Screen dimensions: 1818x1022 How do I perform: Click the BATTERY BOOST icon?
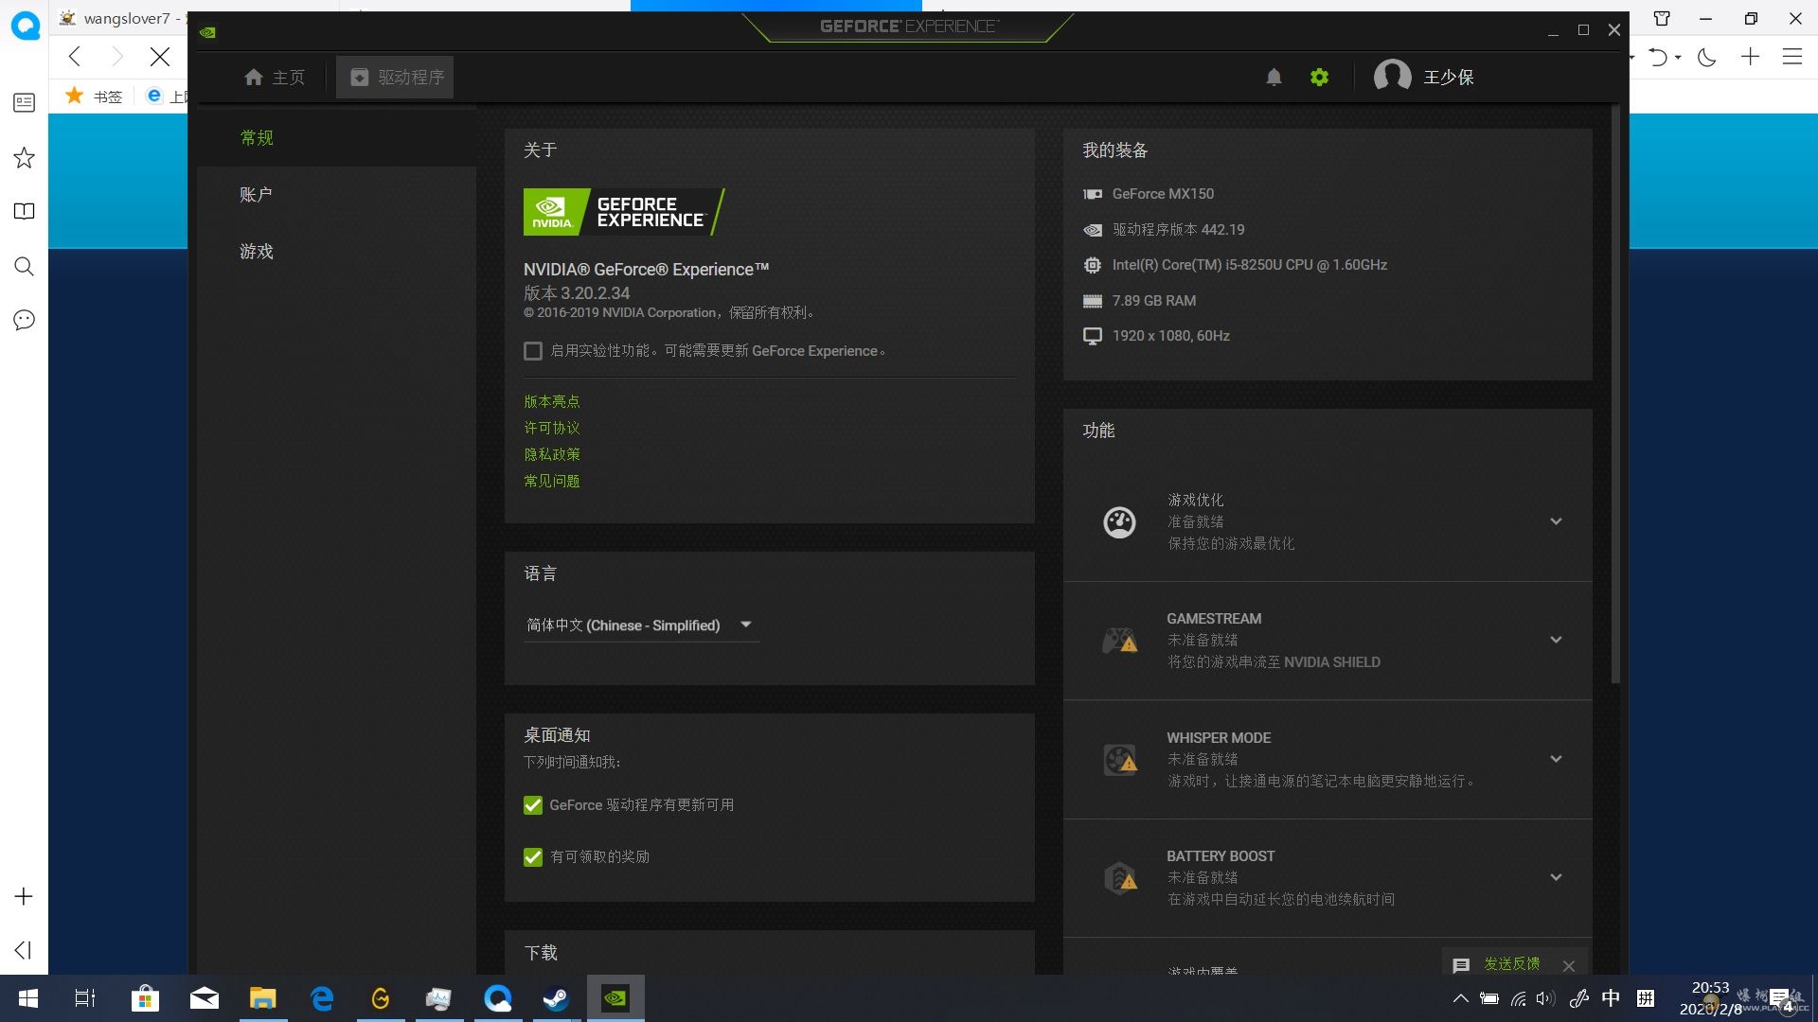[1119, 878]
